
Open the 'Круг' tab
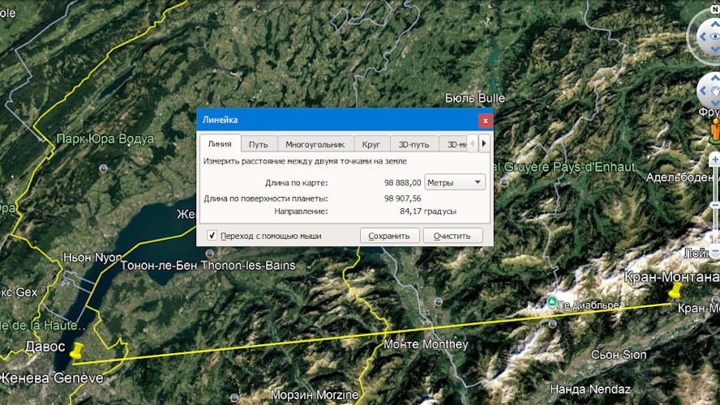371,144
